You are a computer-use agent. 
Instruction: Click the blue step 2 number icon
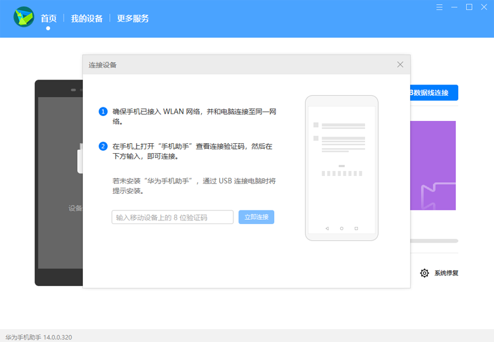coord(103,146)
